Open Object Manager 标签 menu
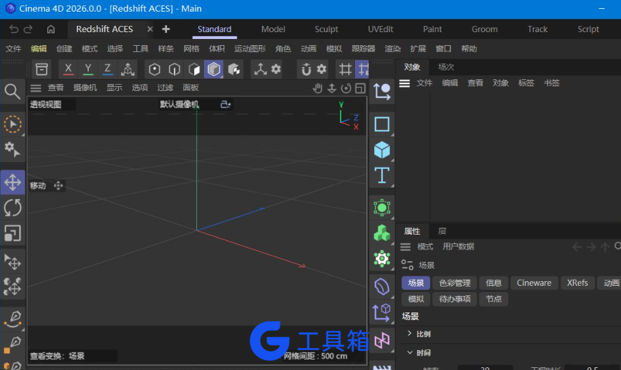 [526, 83]
